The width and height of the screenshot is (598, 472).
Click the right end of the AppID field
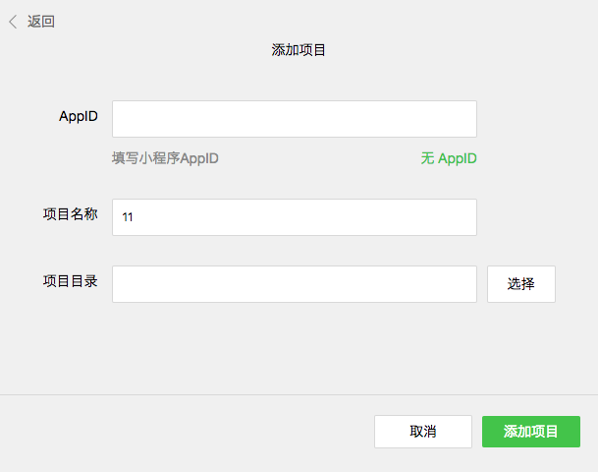pos(462,119)
